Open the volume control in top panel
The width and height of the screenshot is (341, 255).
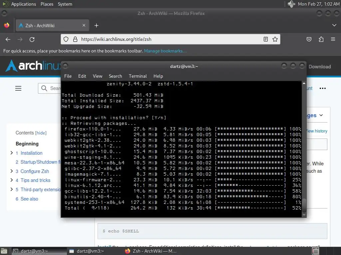click(291, 4)
